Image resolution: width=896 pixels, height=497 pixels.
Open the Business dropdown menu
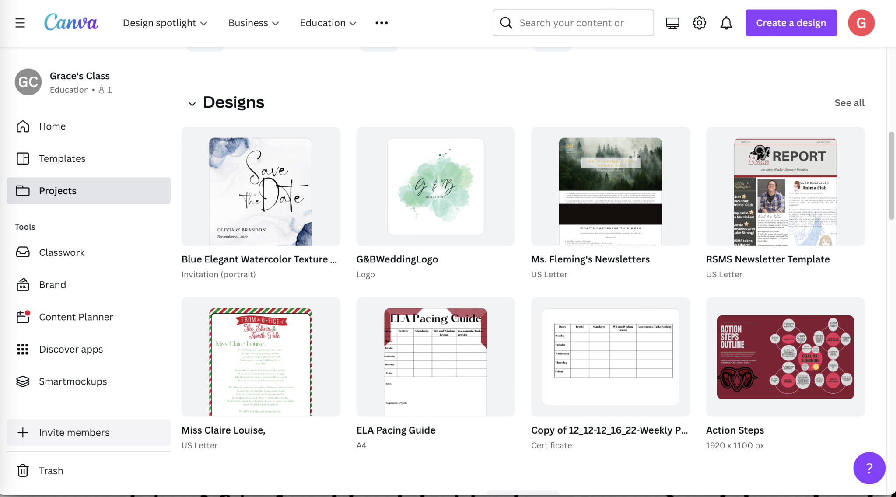(254, 23)
